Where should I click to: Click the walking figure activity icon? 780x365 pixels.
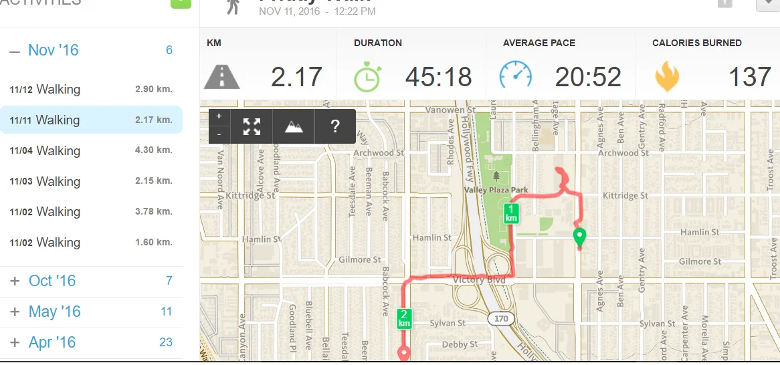pyautogui.click(x=233, y=5)
